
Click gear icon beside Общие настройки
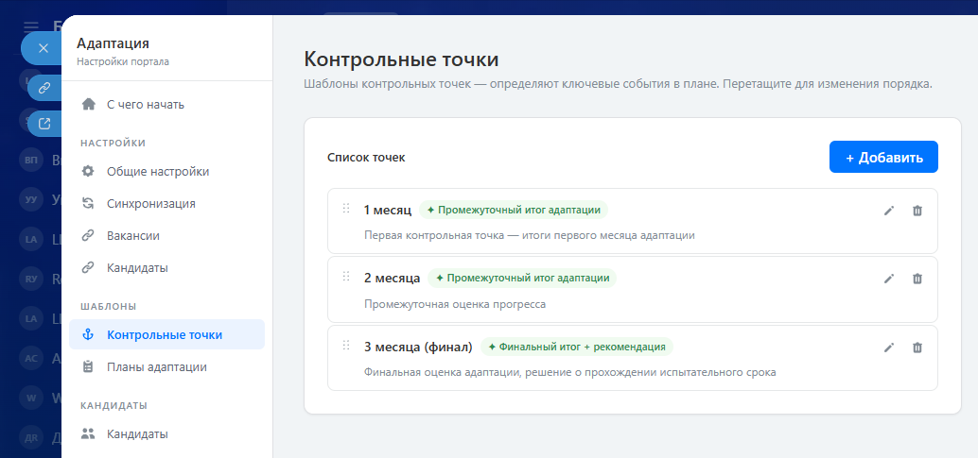coord(89,171)
